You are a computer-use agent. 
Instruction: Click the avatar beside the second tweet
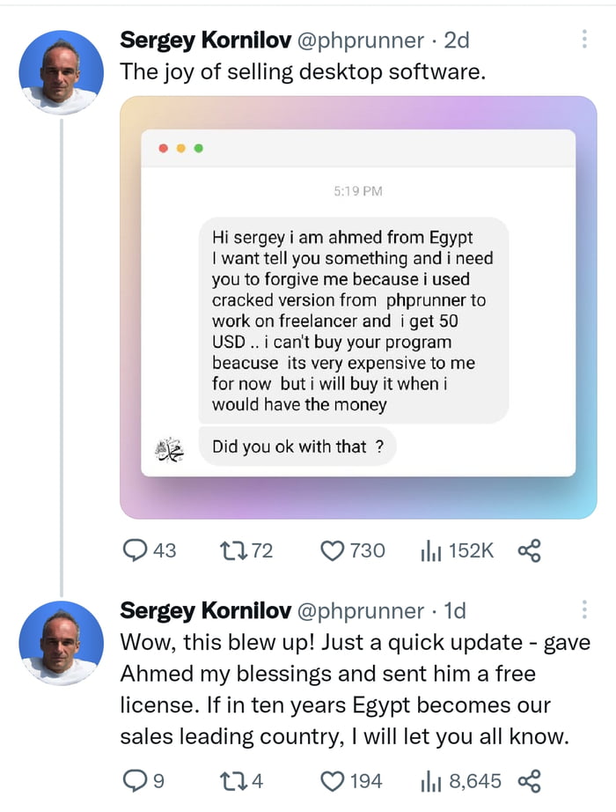click(x=61, y=643)
